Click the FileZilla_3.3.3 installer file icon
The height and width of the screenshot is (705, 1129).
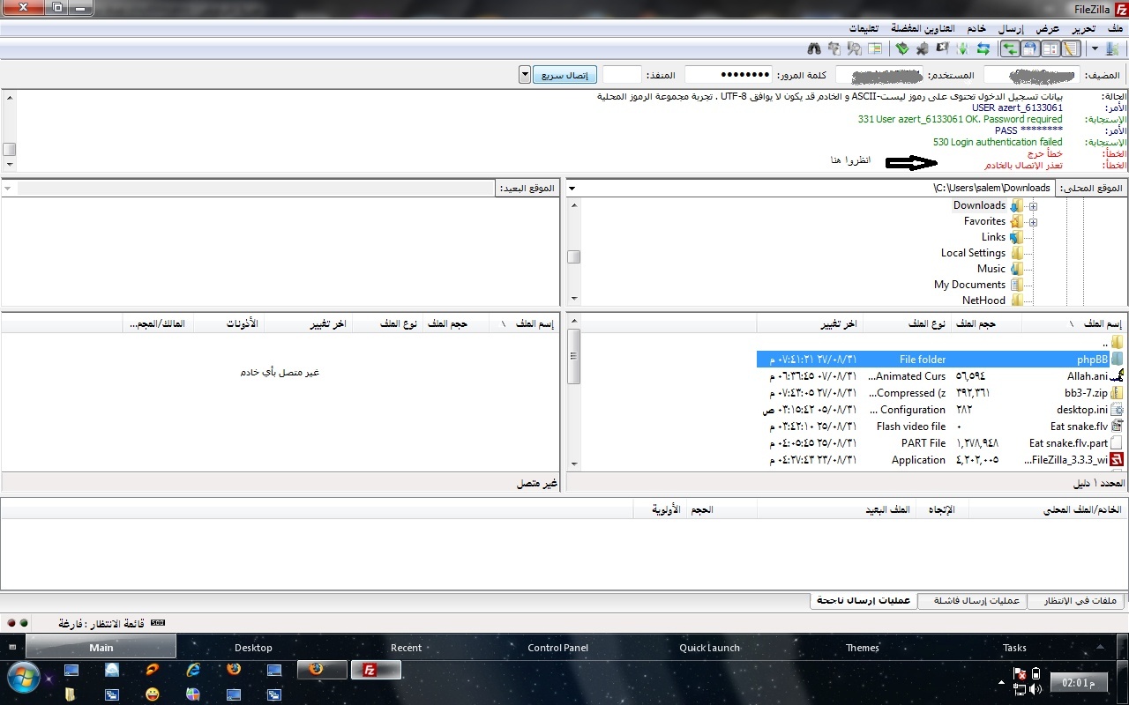[1117, 460]
